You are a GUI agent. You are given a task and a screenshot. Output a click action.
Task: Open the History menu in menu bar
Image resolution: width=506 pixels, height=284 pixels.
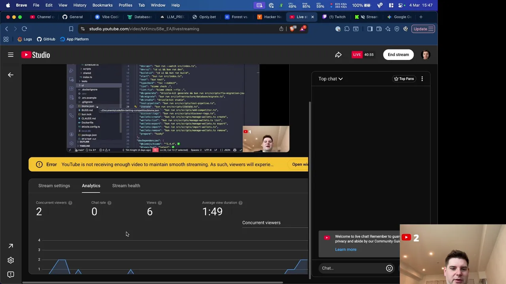pos(80,5)
